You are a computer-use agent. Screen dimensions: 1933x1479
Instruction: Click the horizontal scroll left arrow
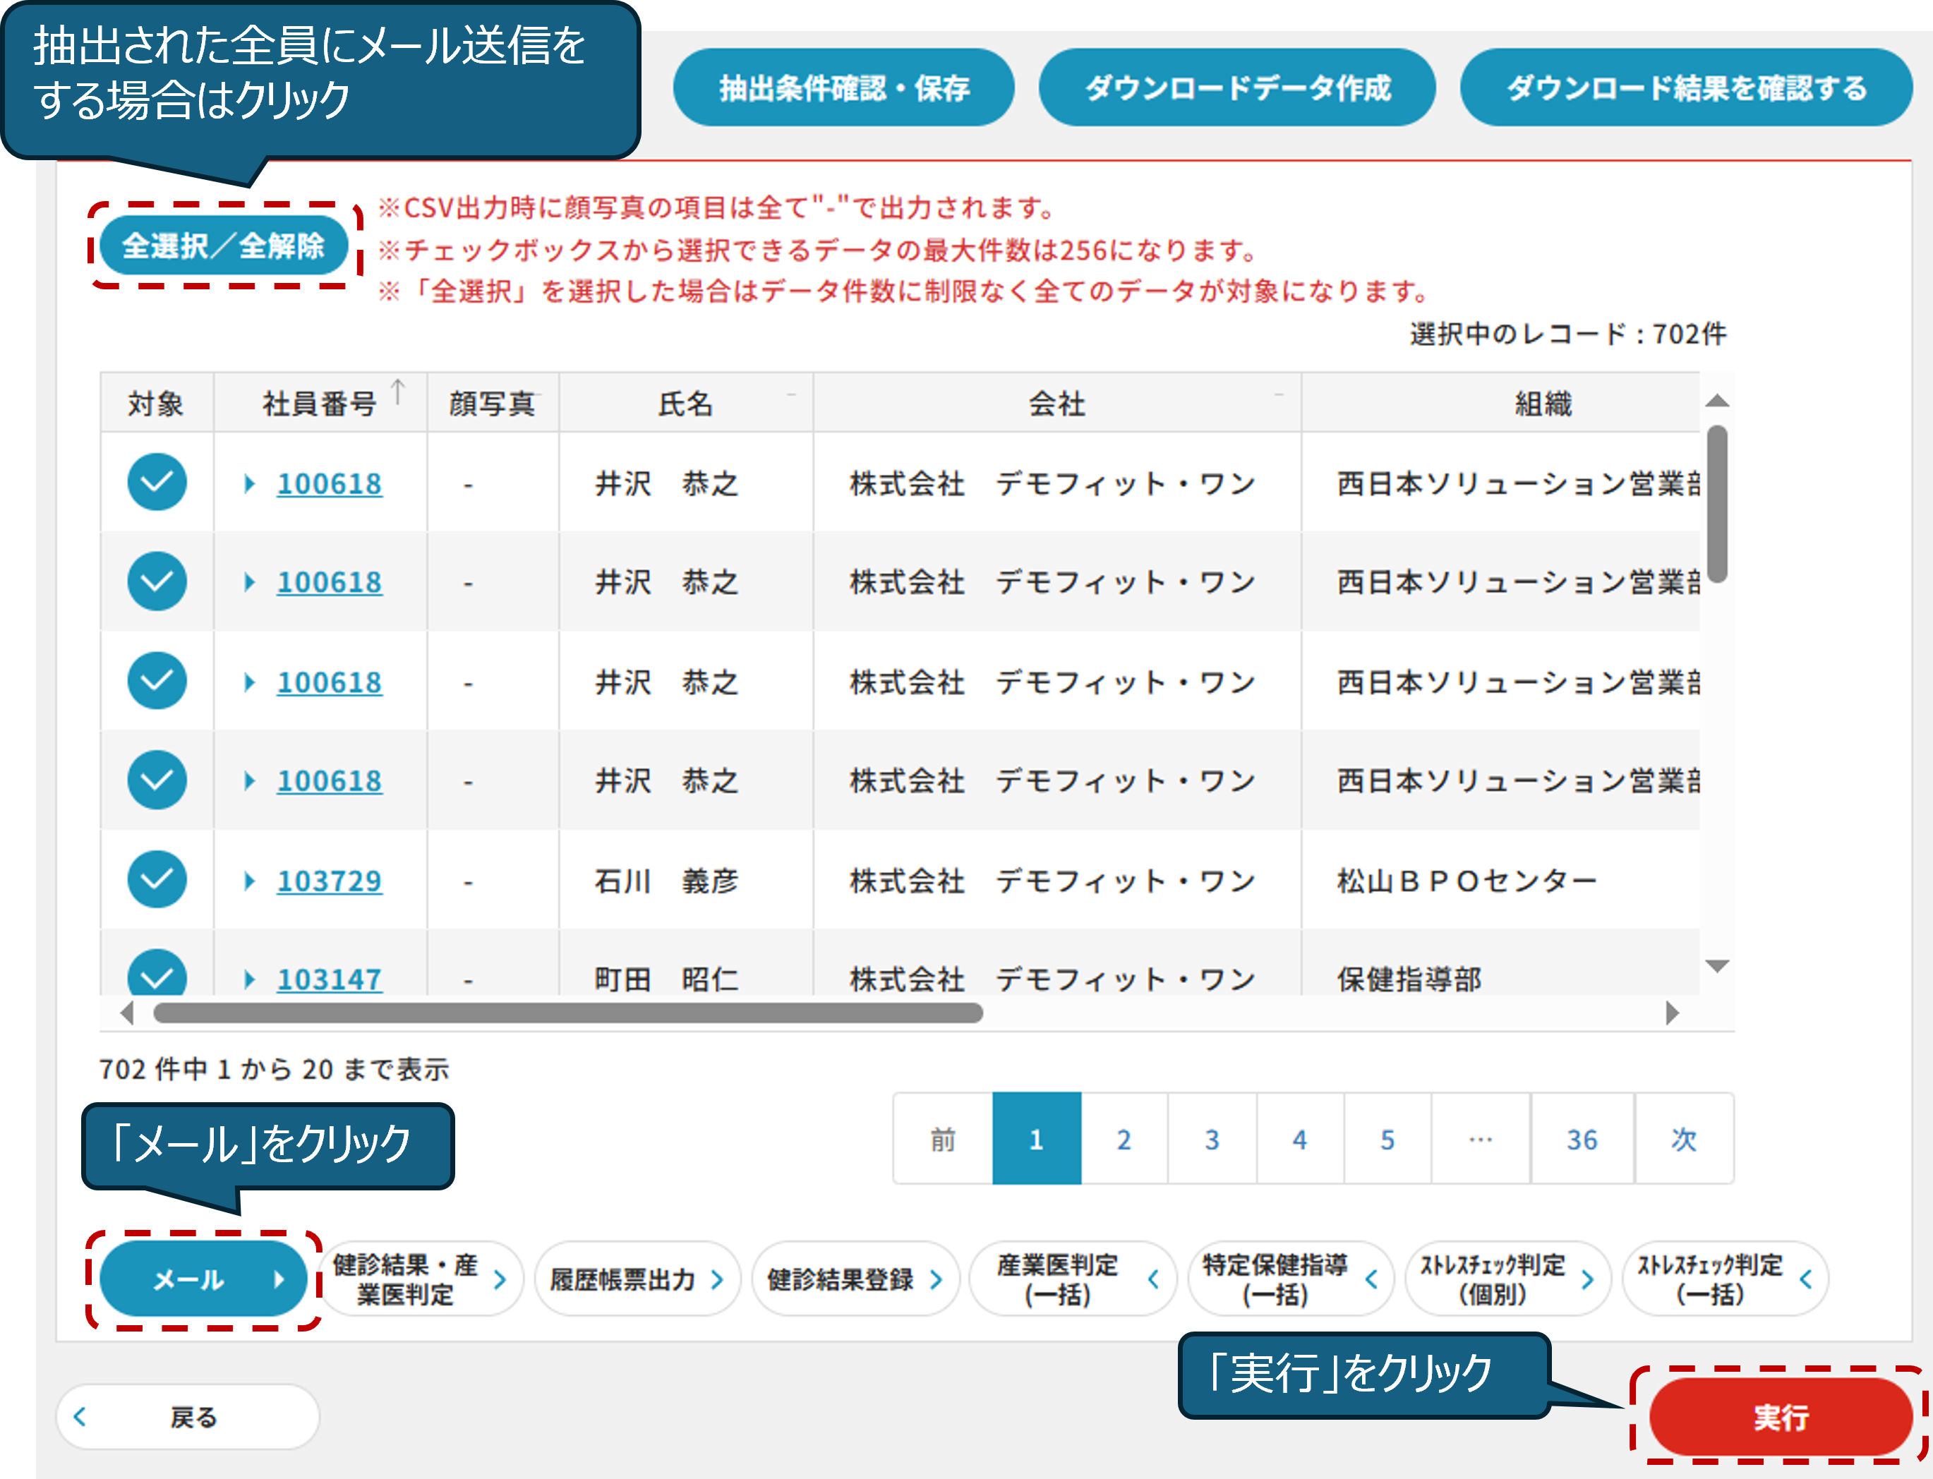click(127, 1013)
